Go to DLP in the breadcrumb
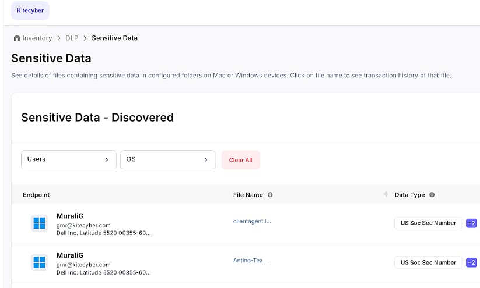 [x=72, y=38]
